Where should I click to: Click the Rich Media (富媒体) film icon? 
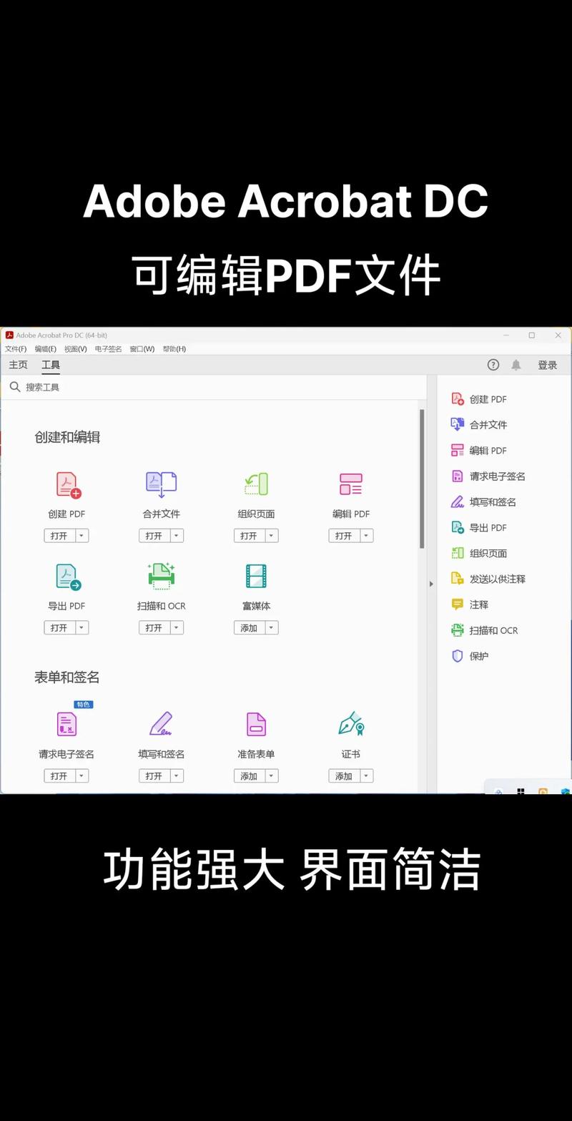pos(256,577)
